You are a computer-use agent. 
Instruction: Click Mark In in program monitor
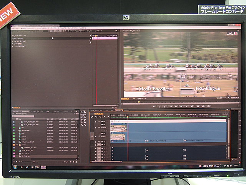coord(159,106)
